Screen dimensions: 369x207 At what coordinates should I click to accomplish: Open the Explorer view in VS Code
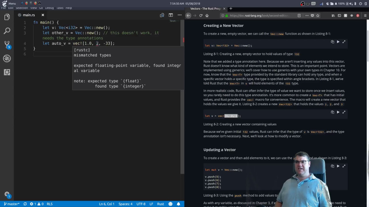click(7, 17)
